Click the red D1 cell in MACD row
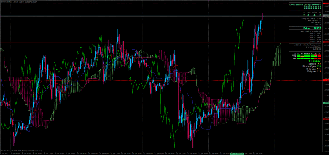Image resolution: width=329 pixels, height=155 pixels. 319,55
